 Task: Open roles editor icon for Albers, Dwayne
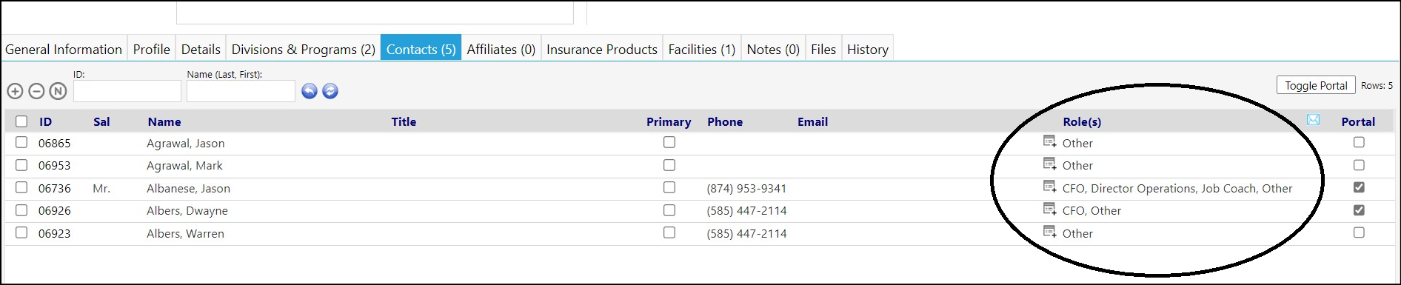tap(1049, 209)
